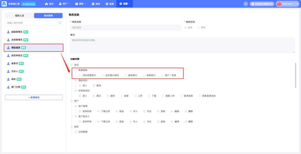Check the 取消备案 checkbox

coord(181,96)
